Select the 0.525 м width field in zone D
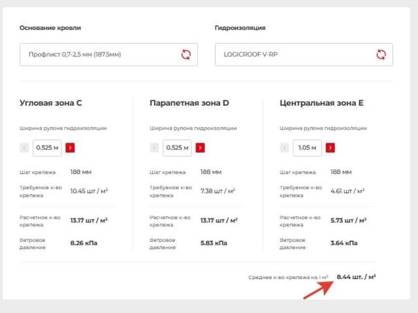 [177, 148]
